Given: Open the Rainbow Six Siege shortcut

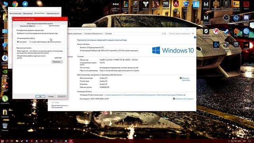Looking at the screenshot, I should tap(226, 6).
